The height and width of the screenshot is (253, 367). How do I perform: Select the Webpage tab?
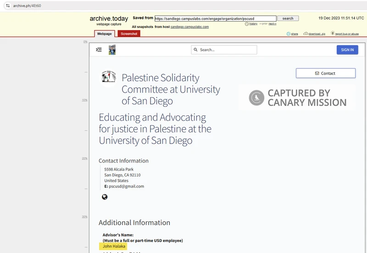(104, 34)
